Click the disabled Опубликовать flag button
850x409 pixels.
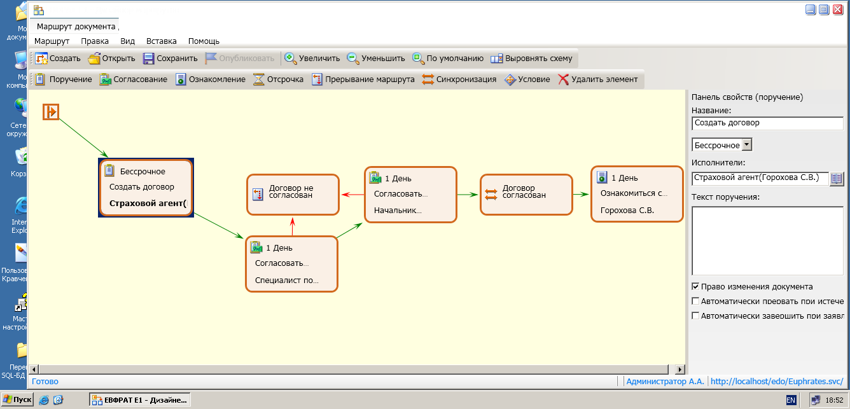[239, 58]
